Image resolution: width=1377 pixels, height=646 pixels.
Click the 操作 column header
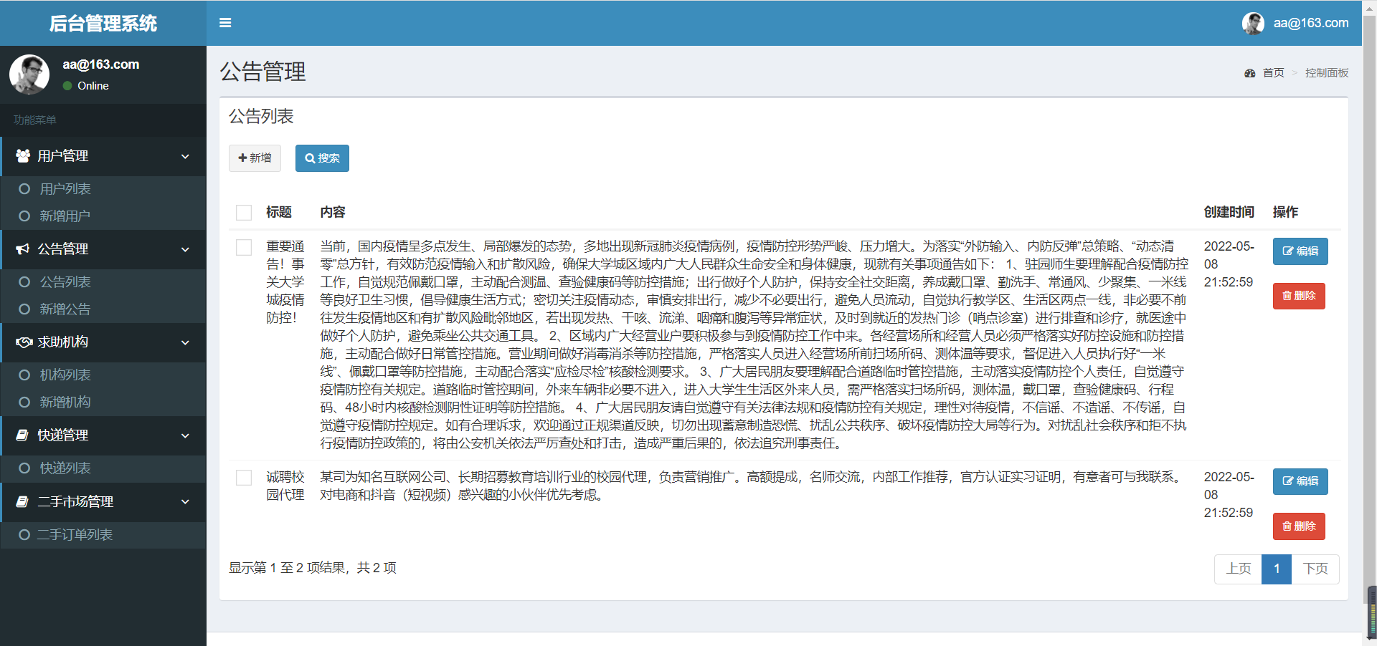click(x=1285, y=212)
